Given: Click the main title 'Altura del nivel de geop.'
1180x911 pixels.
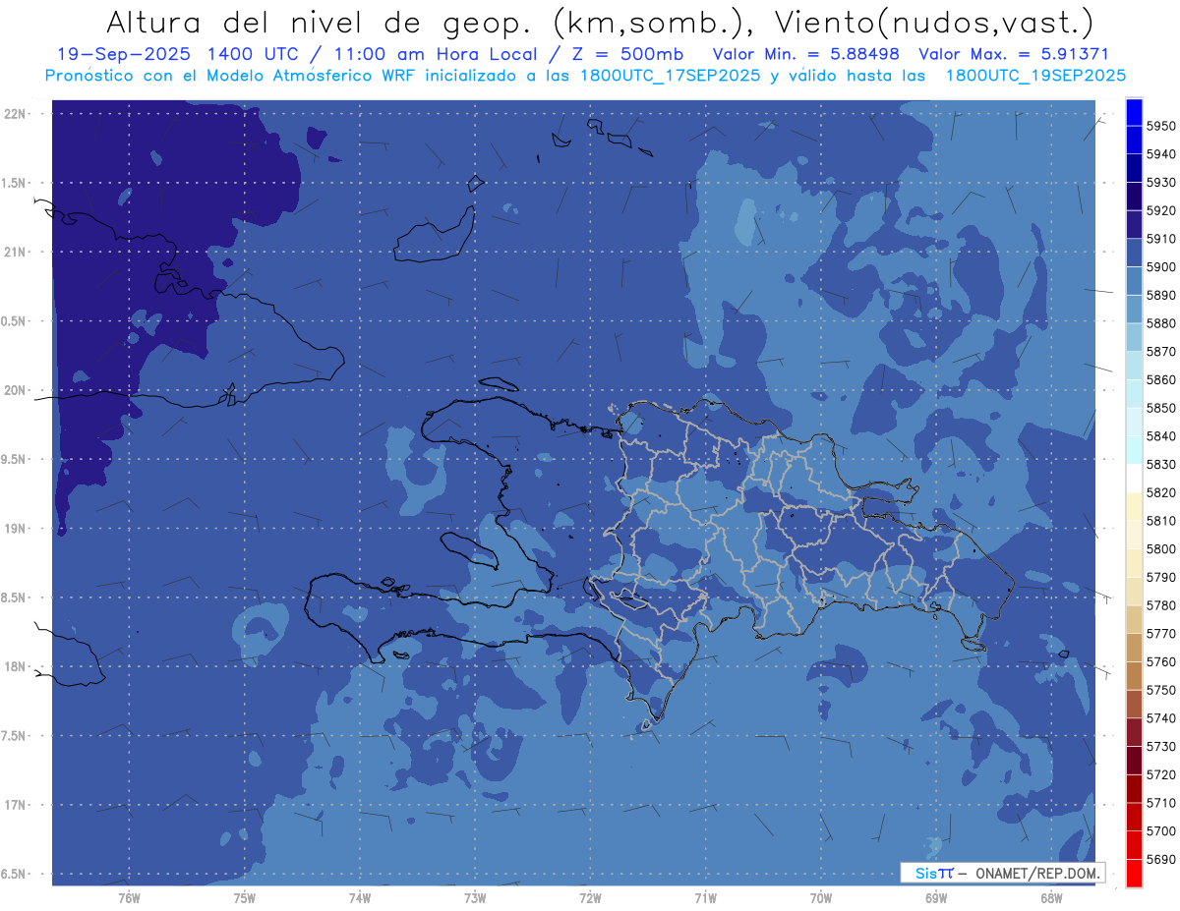Looking at the screenshot, I should [x=325, y=22].
